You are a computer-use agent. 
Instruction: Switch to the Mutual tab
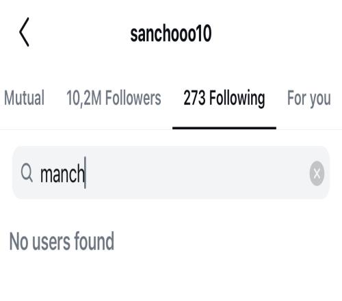tap(24, 98)
